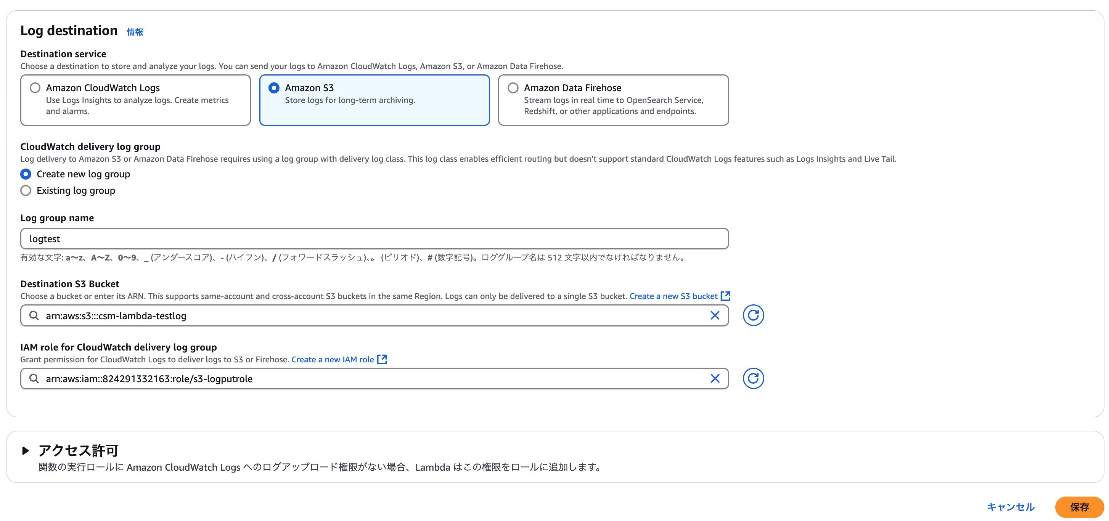Expand the アクセス許可 section

(x=26, y=451)
